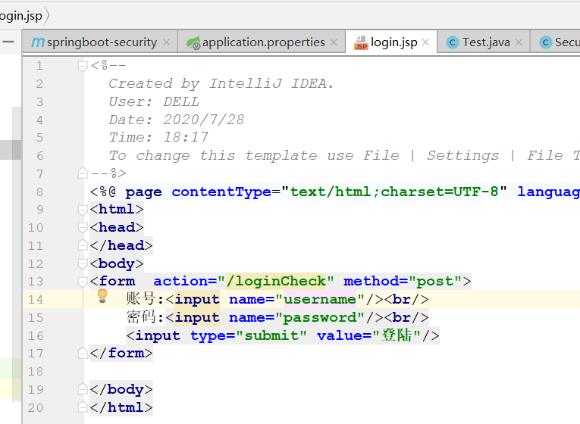Switch to the application.properties tab

coord(263,42)
